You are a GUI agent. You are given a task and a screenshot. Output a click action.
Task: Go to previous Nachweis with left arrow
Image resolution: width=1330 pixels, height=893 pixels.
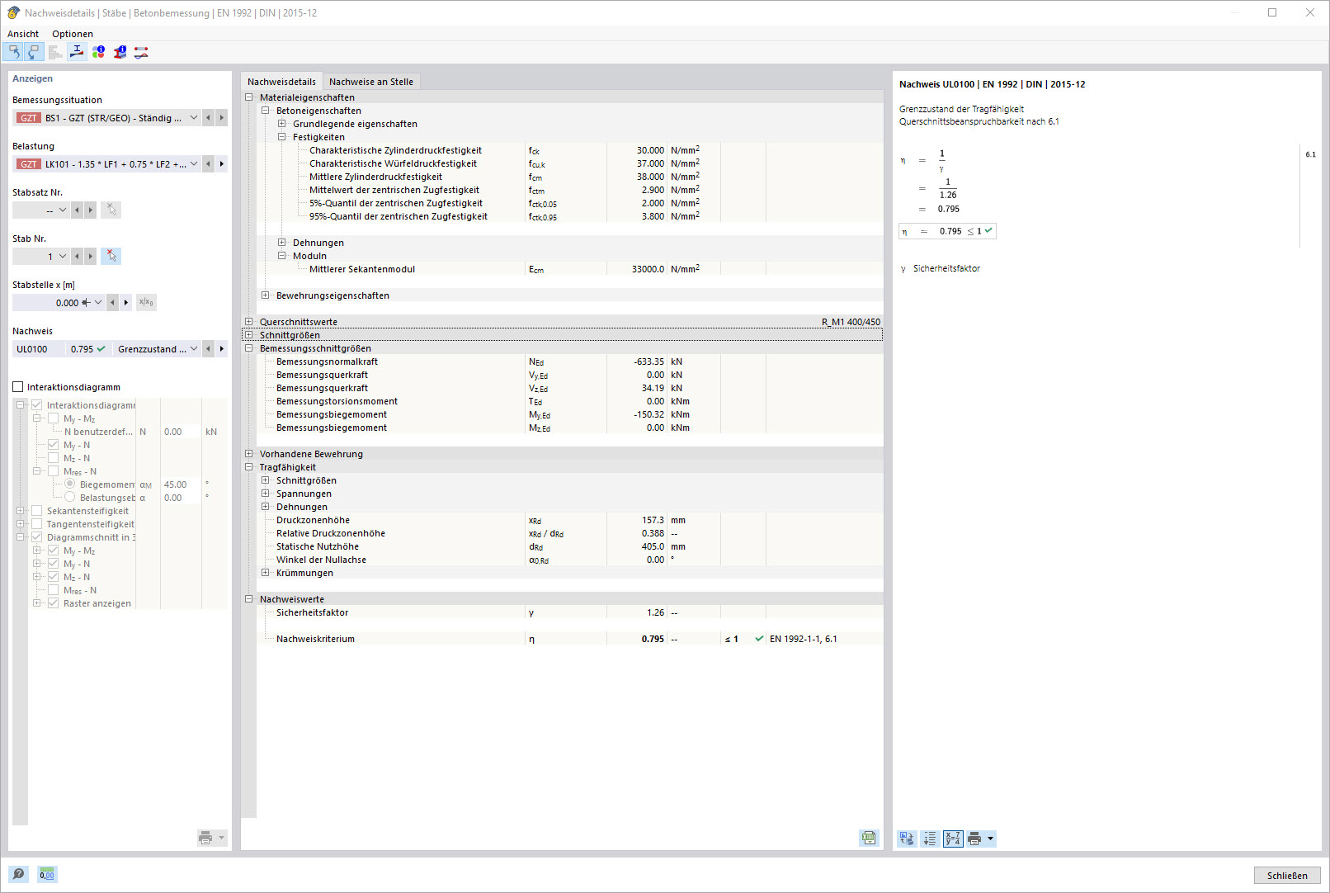point(208,349)
